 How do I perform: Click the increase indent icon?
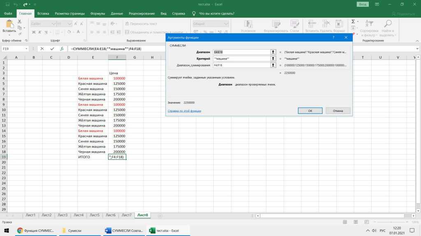[118, 32]
